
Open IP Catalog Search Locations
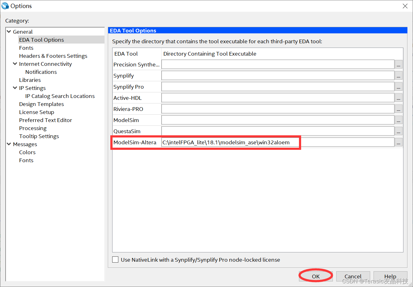coord(60,96)
